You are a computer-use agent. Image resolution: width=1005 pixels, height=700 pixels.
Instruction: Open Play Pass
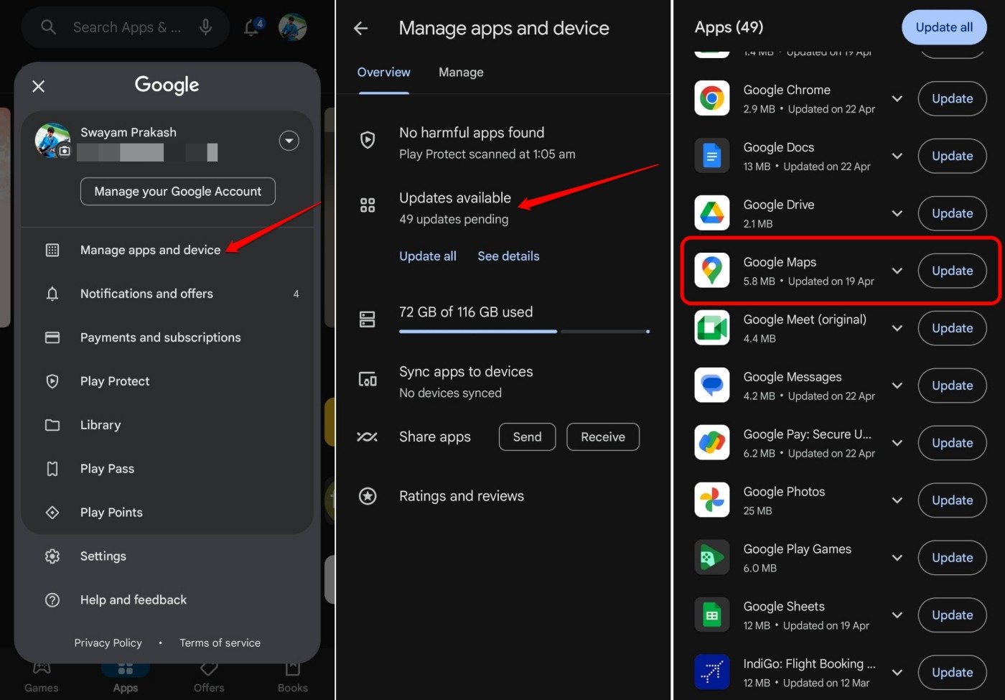107,468
